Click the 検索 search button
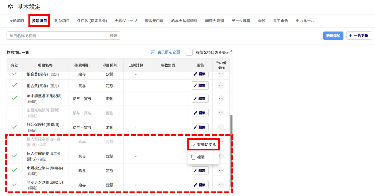Image resolution: width=375 pixels, height=196 pixels. (113, 36)
